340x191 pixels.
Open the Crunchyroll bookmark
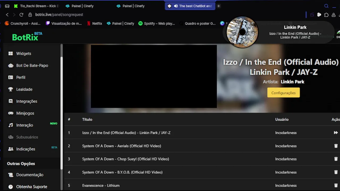pos(23,23)
